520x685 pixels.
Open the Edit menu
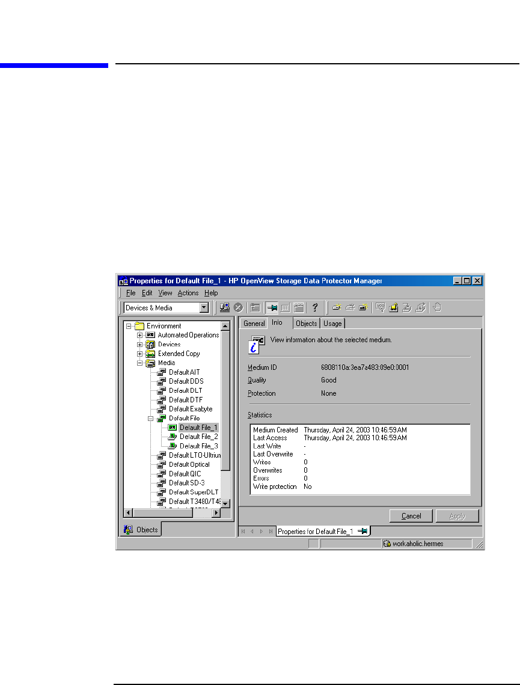tap(147, 293)
